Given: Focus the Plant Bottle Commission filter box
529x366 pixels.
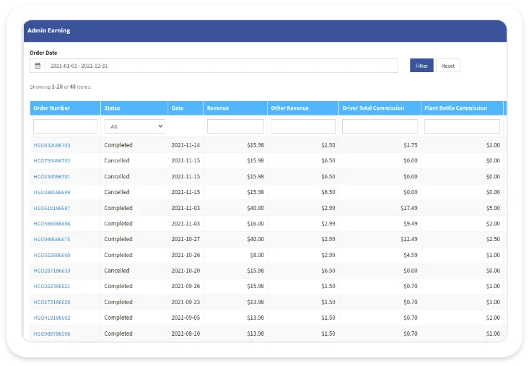Looking at the screenshot, I should tap(462, 126).
